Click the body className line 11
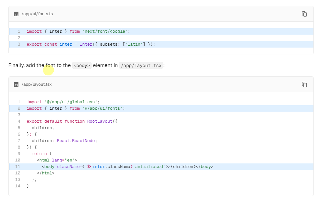Screen dimensions: 317x200 click(127, 167)
